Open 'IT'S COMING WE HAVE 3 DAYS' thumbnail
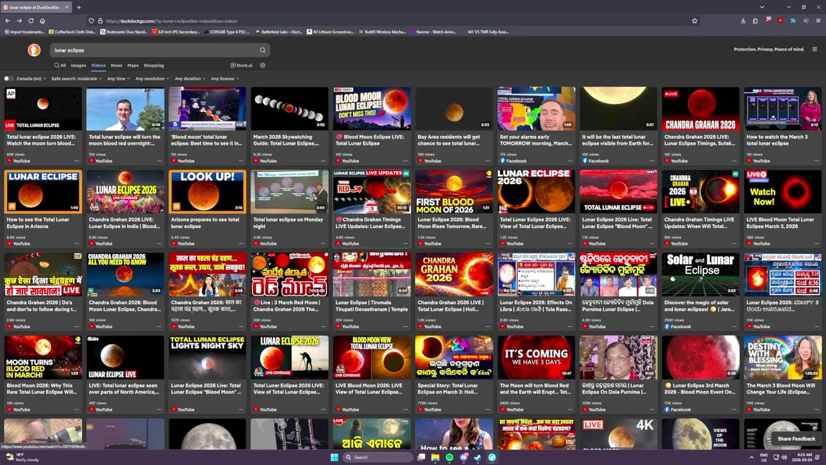This screenshot has height=465, width=826. (536, 357)
